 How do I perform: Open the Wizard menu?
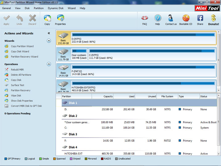click(x=72, y=8)
